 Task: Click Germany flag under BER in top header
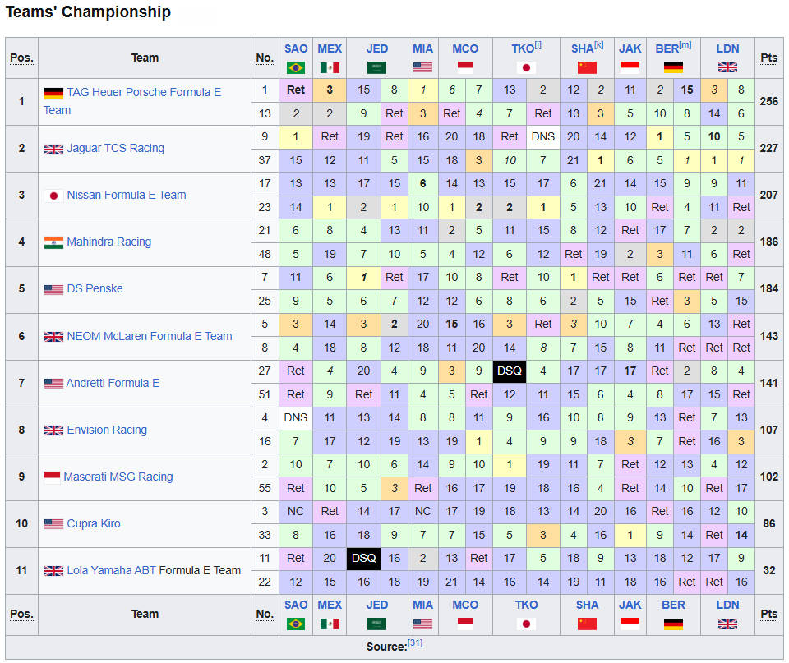coord(673,67)
